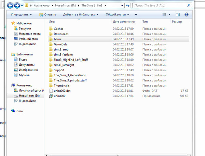Screen dimensions: 205x156
Task: Expand the arrow after The Sims 3. 7in1 breadcrumb
Action: tap(105, 5)
